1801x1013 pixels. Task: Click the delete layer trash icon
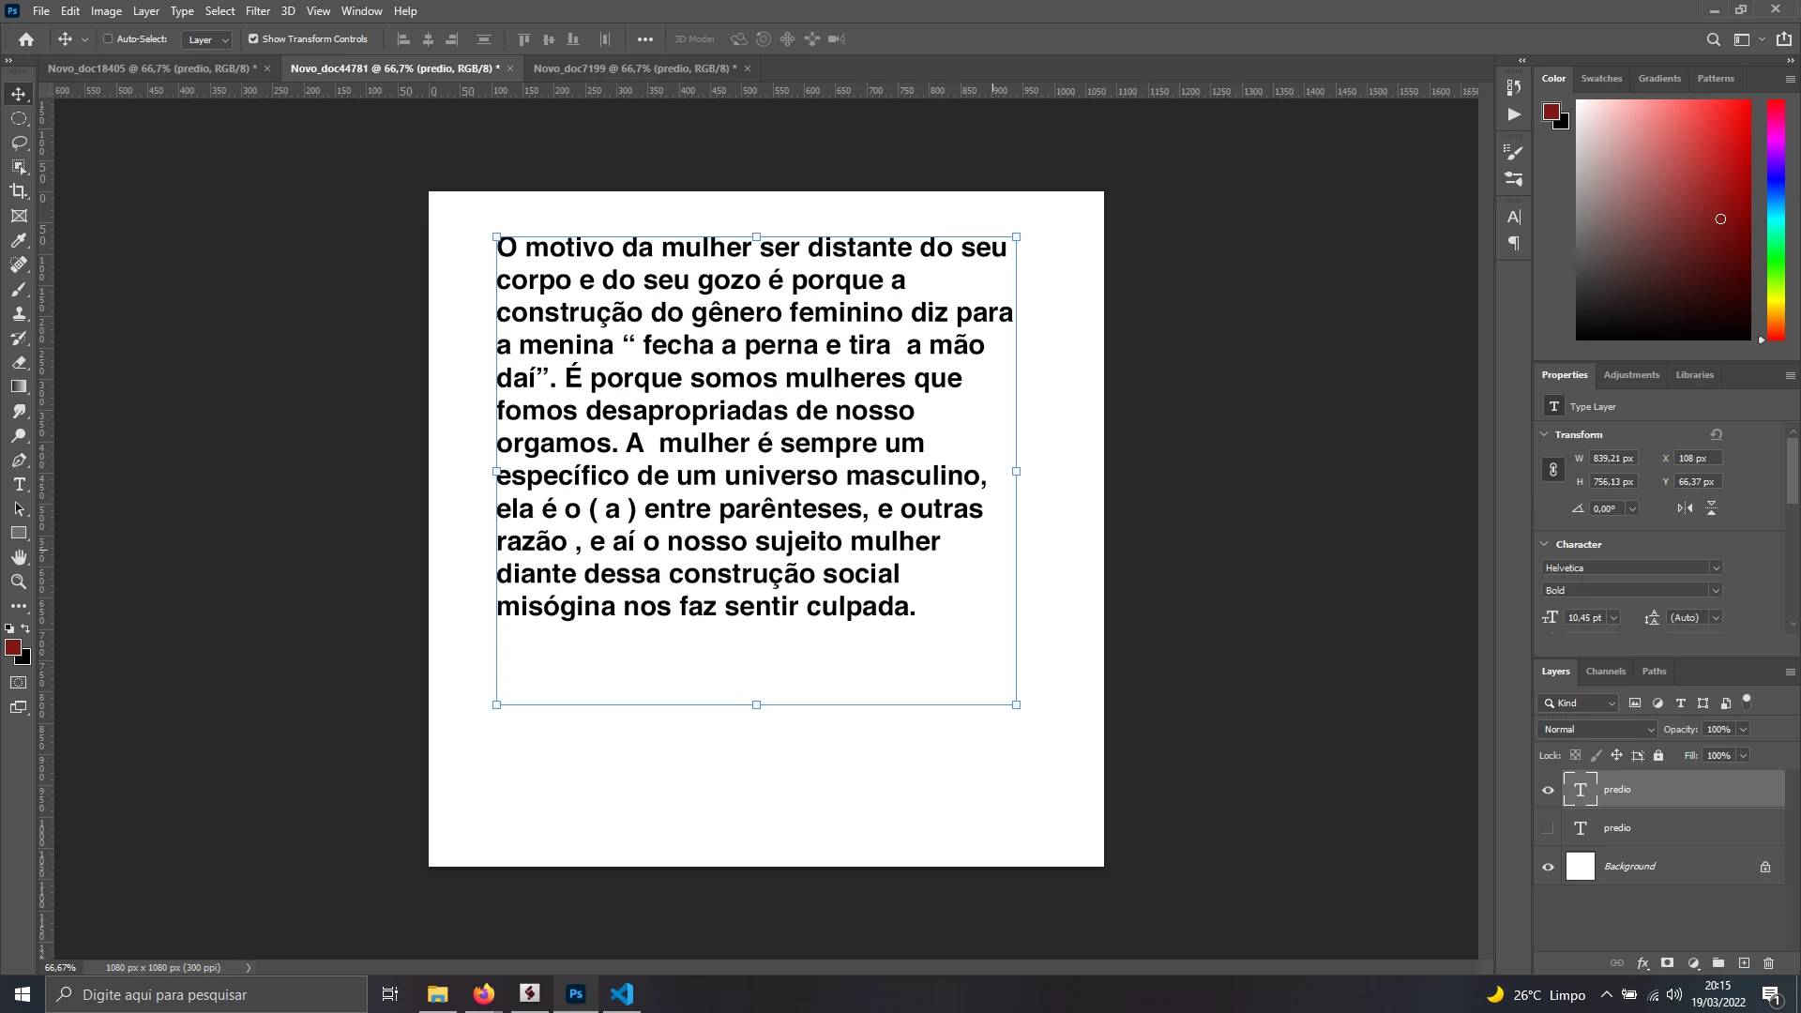(1768, 963)
